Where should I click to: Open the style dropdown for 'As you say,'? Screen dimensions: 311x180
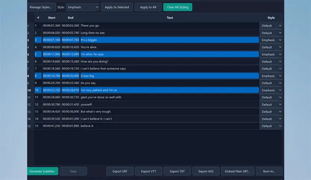click(271, 83)
